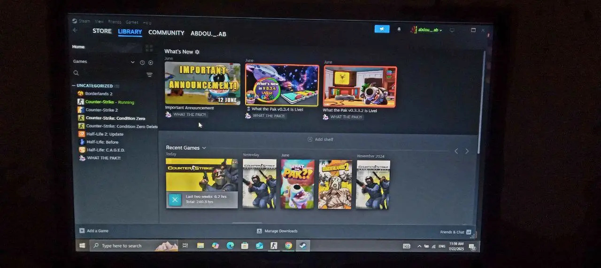601x268 pixels.
Task: Open What the Pak v0.3.4 Is Live news
Action: 282,85
